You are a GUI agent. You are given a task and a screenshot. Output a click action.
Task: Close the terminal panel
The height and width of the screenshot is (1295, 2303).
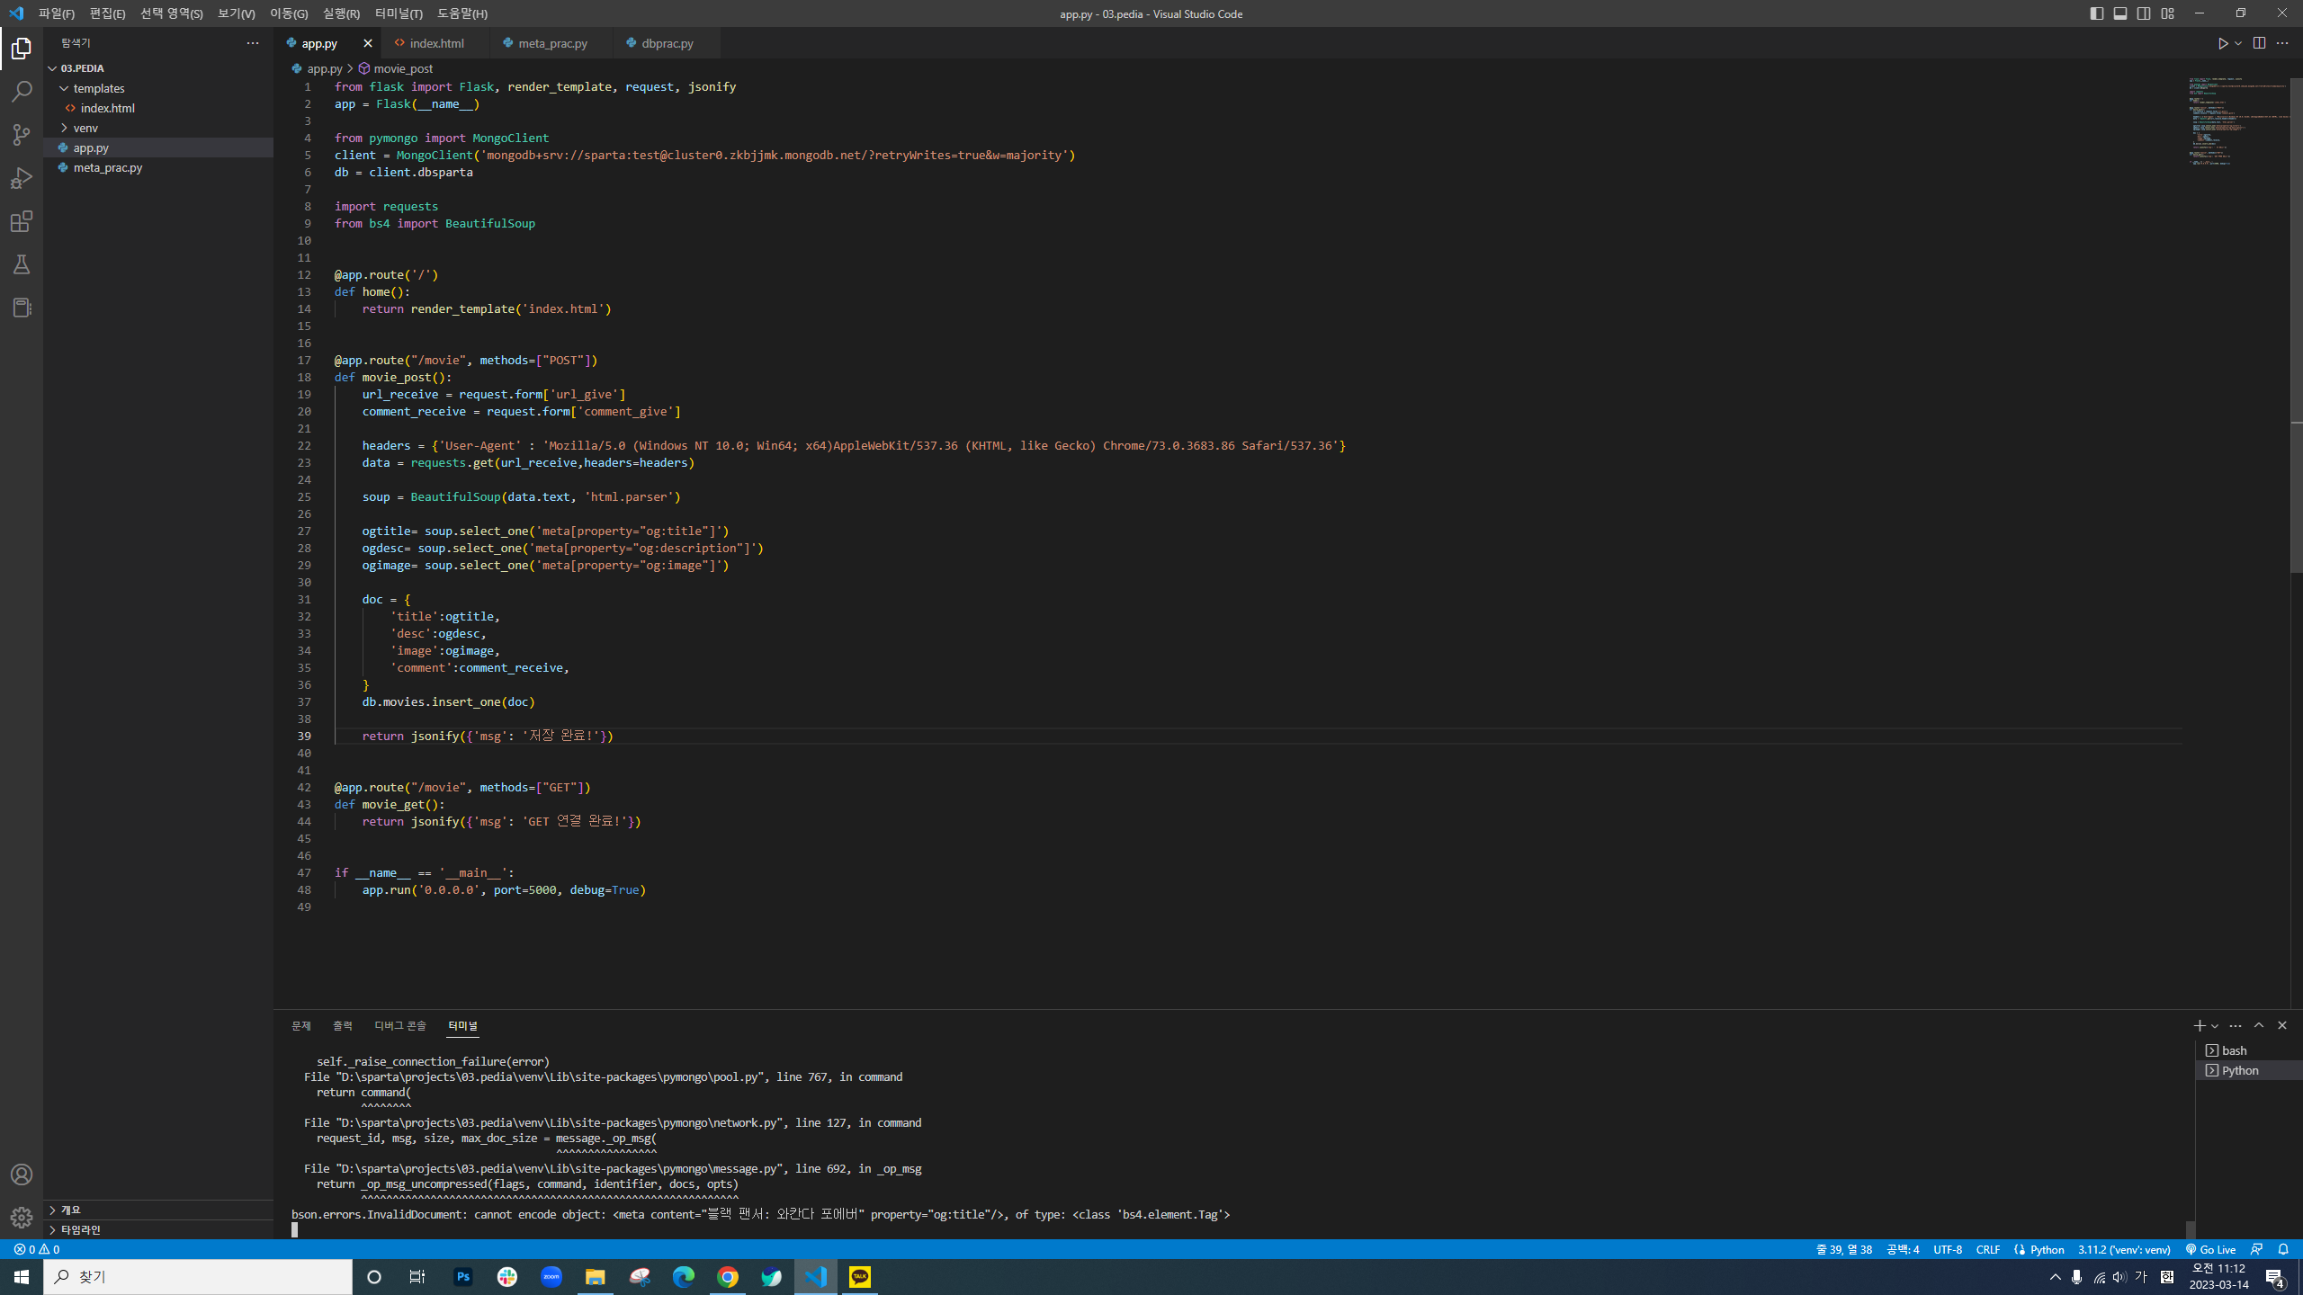(x=2282, y=1025)
